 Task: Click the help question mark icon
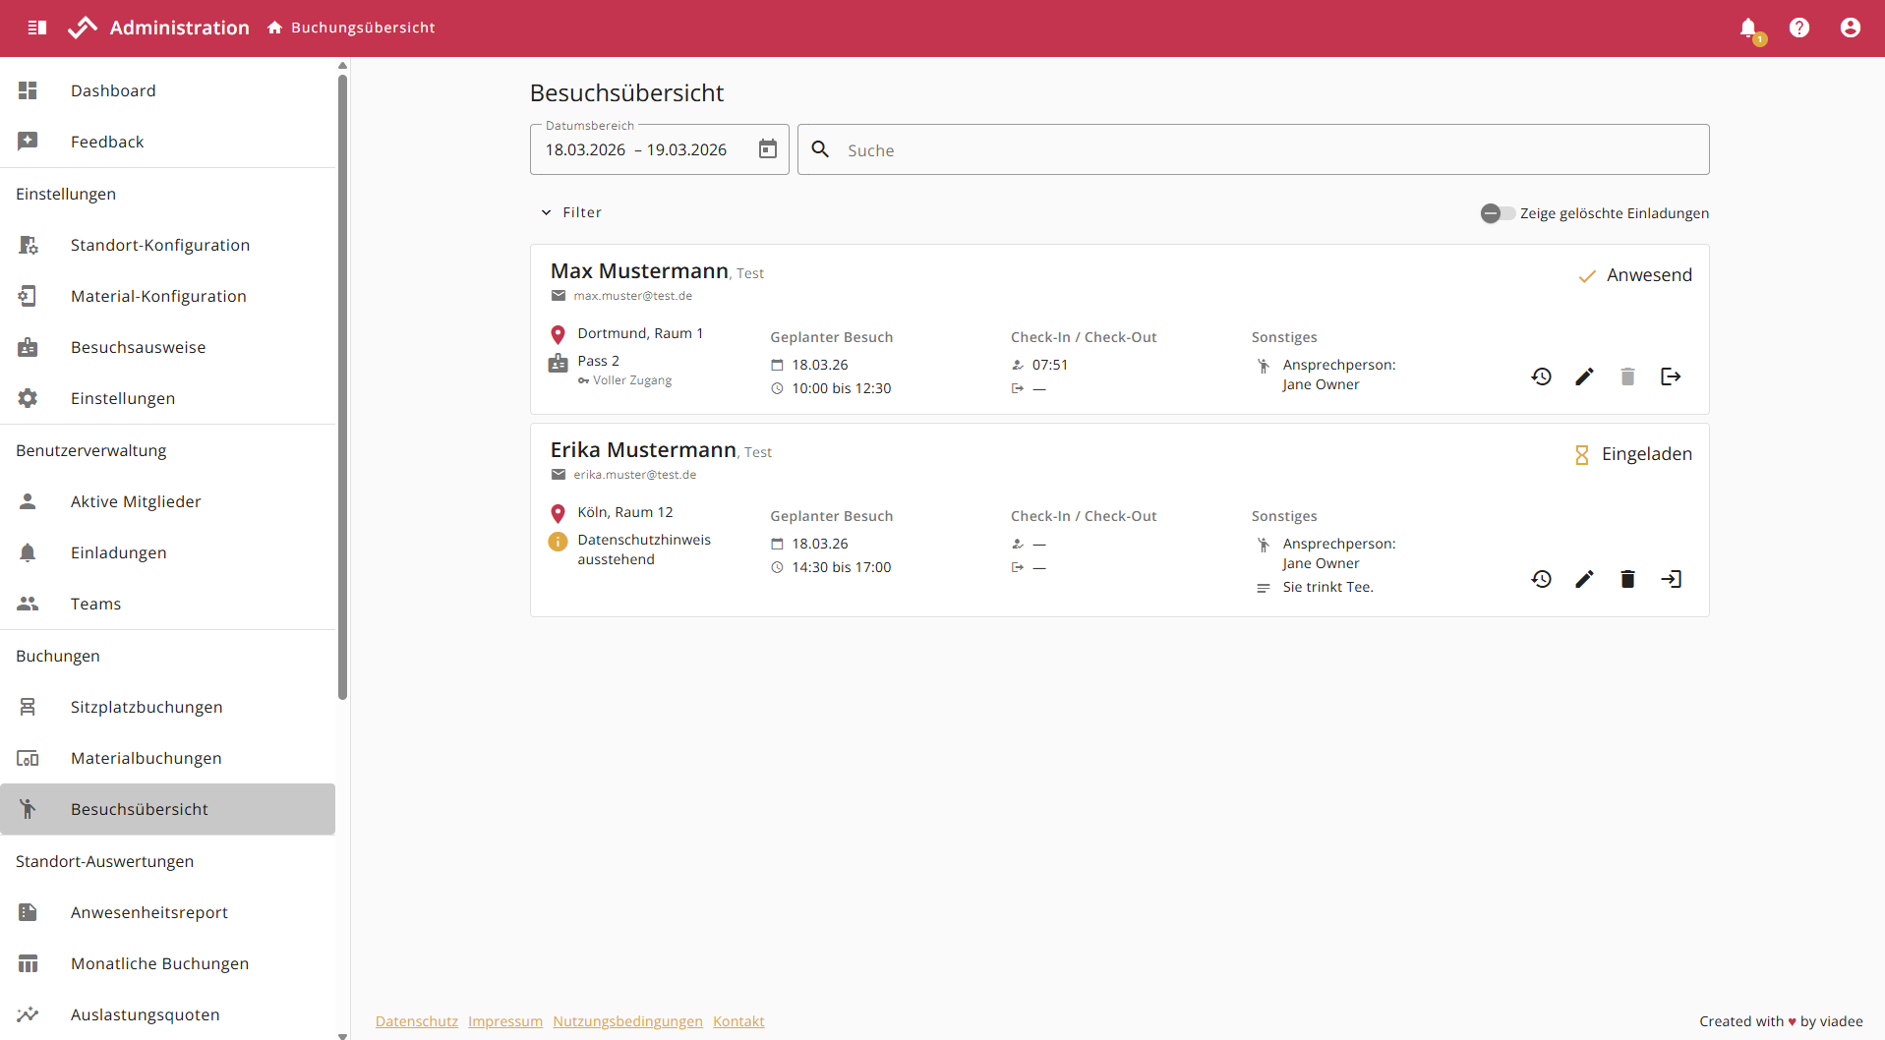click(1798, 29)
